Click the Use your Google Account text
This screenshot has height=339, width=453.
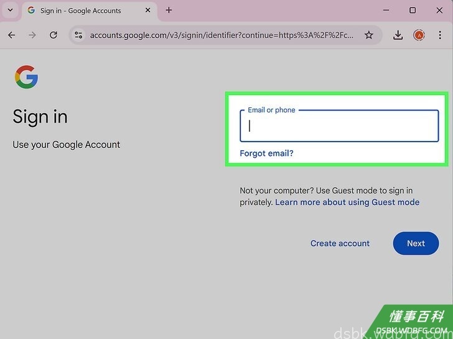pyautogui.click(x=66, y=145)
